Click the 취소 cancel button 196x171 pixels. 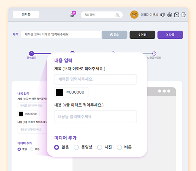click(115, 35)
